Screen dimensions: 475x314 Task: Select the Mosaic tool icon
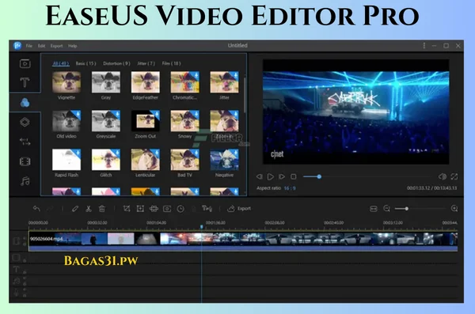[154, 208]
